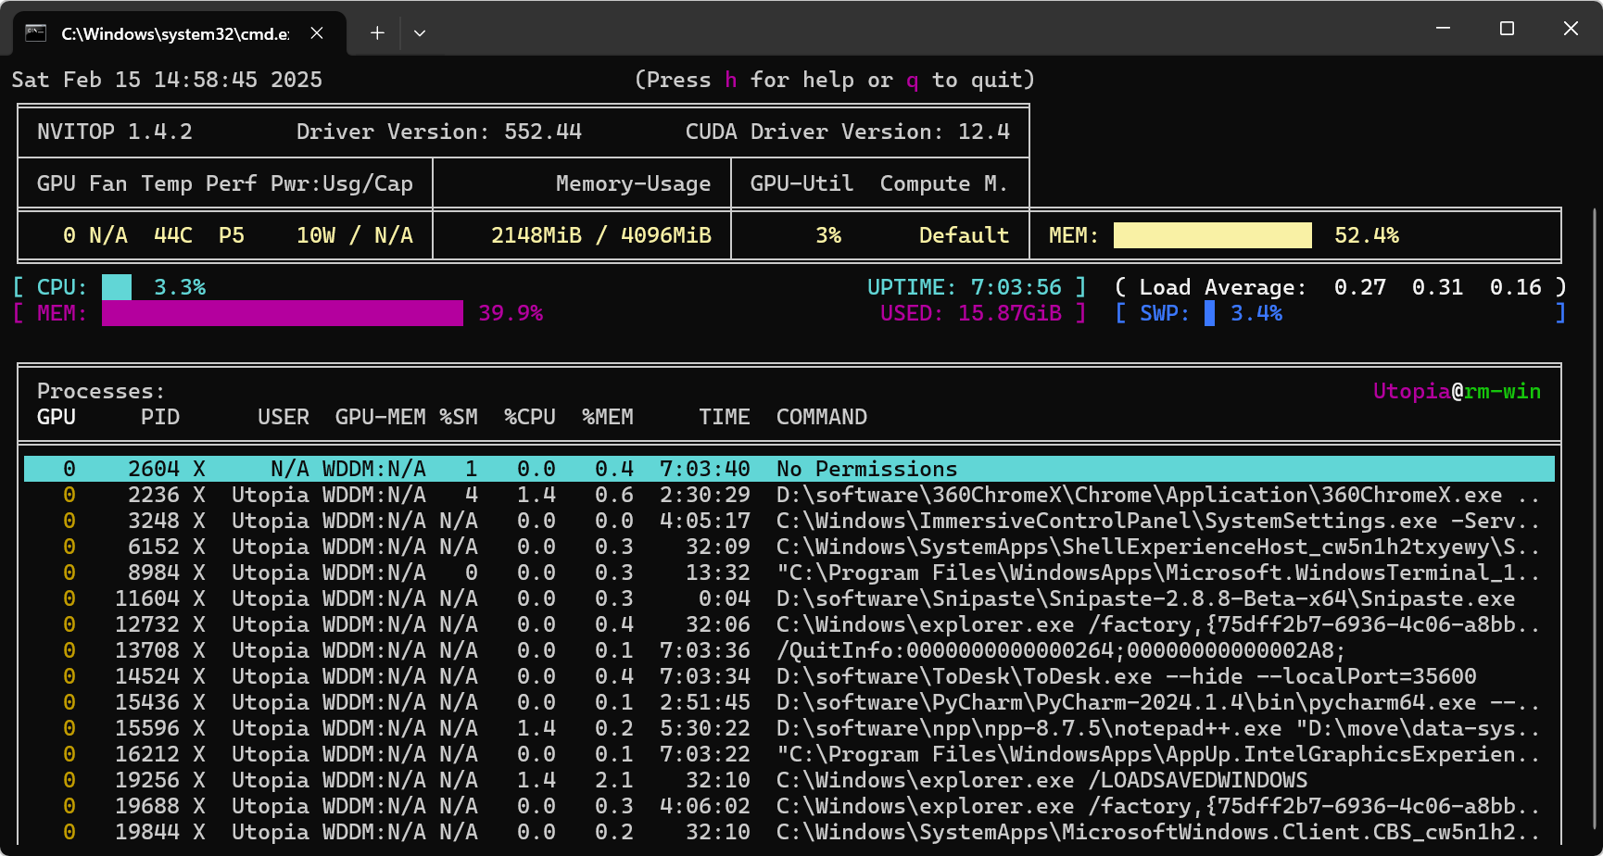
Task: Select the process row with PID 13708
Action: click(x=789, y=650)
